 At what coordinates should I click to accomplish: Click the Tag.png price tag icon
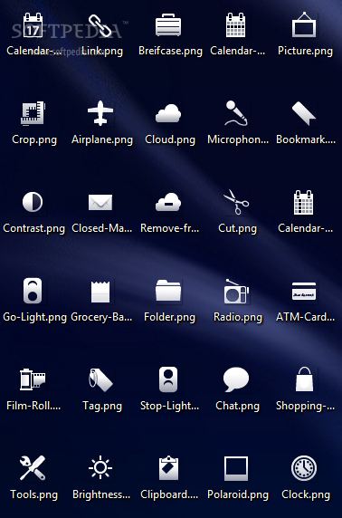coord(100,379)
